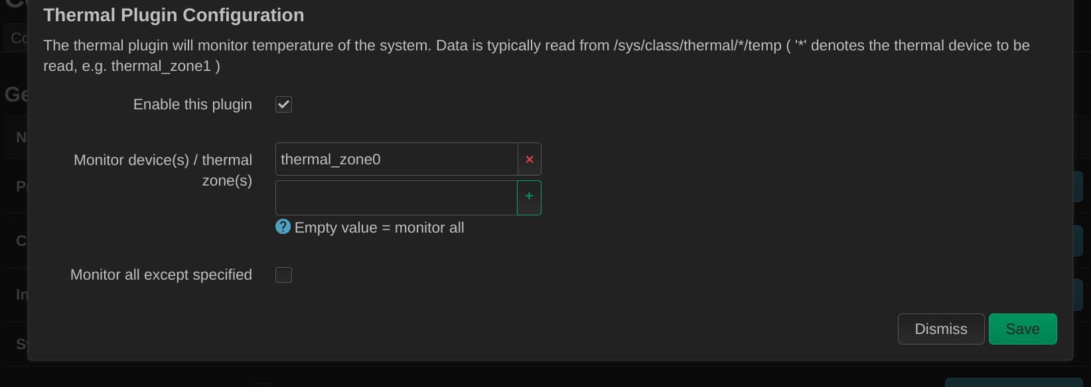Click the 'Empty value = monitor all' hint
1091x387 pixels.
[379, 228]
